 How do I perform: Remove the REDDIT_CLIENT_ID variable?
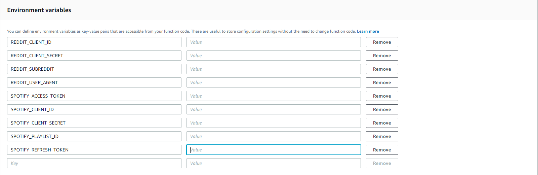[x=382, y=42]
